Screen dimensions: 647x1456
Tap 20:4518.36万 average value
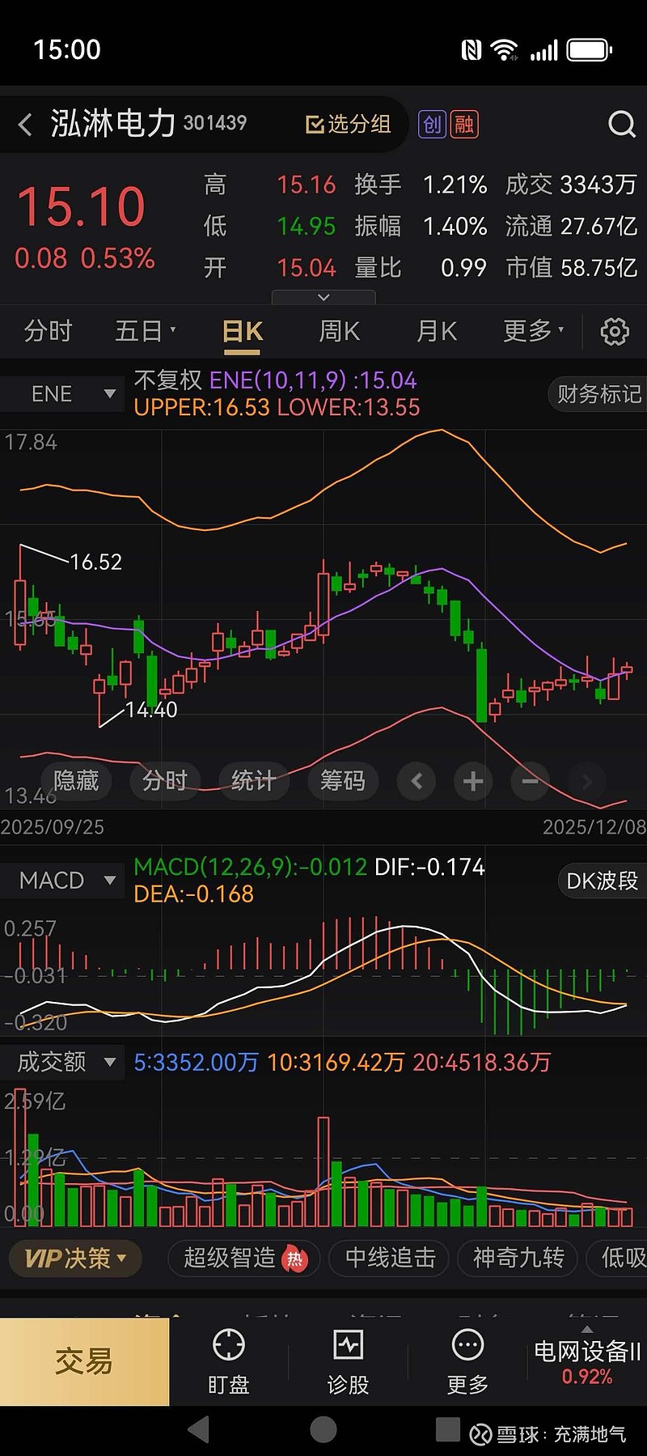[x=481, y=1062]
